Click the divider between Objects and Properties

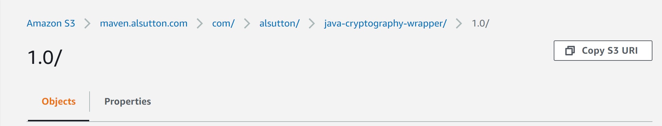click(90, 102)
